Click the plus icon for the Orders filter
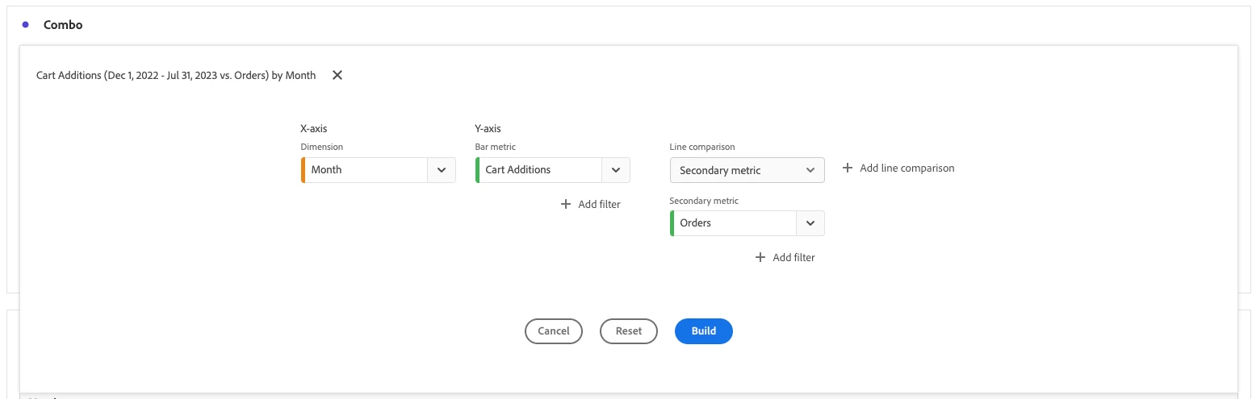1252x399 pixels. point(760,257)
